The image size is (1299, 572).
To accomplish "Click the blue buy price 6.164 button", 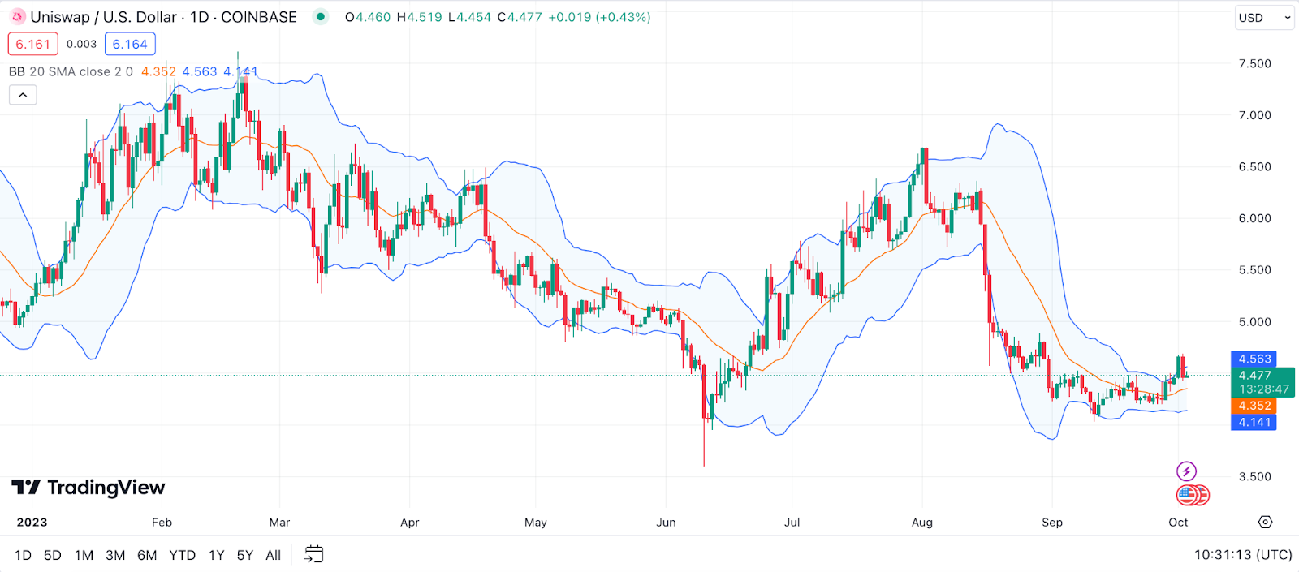I will coord(130,44).
